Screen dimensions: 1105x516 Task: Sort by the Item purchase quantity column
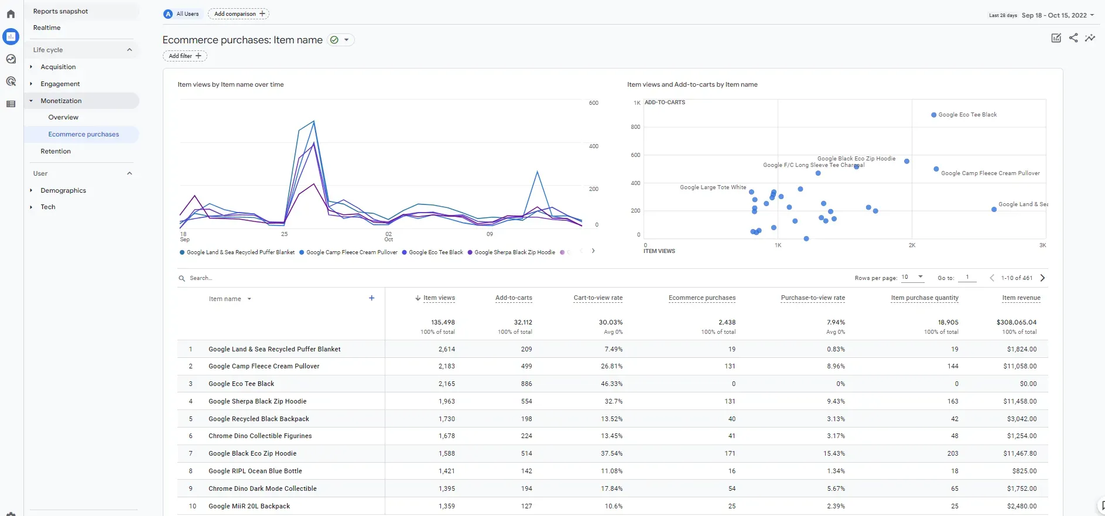pos(925,298)
